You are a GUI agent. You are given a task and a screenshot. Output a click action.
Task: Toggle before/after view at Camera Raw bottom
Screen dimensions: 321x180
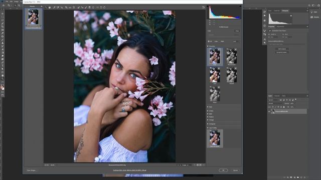195,165
